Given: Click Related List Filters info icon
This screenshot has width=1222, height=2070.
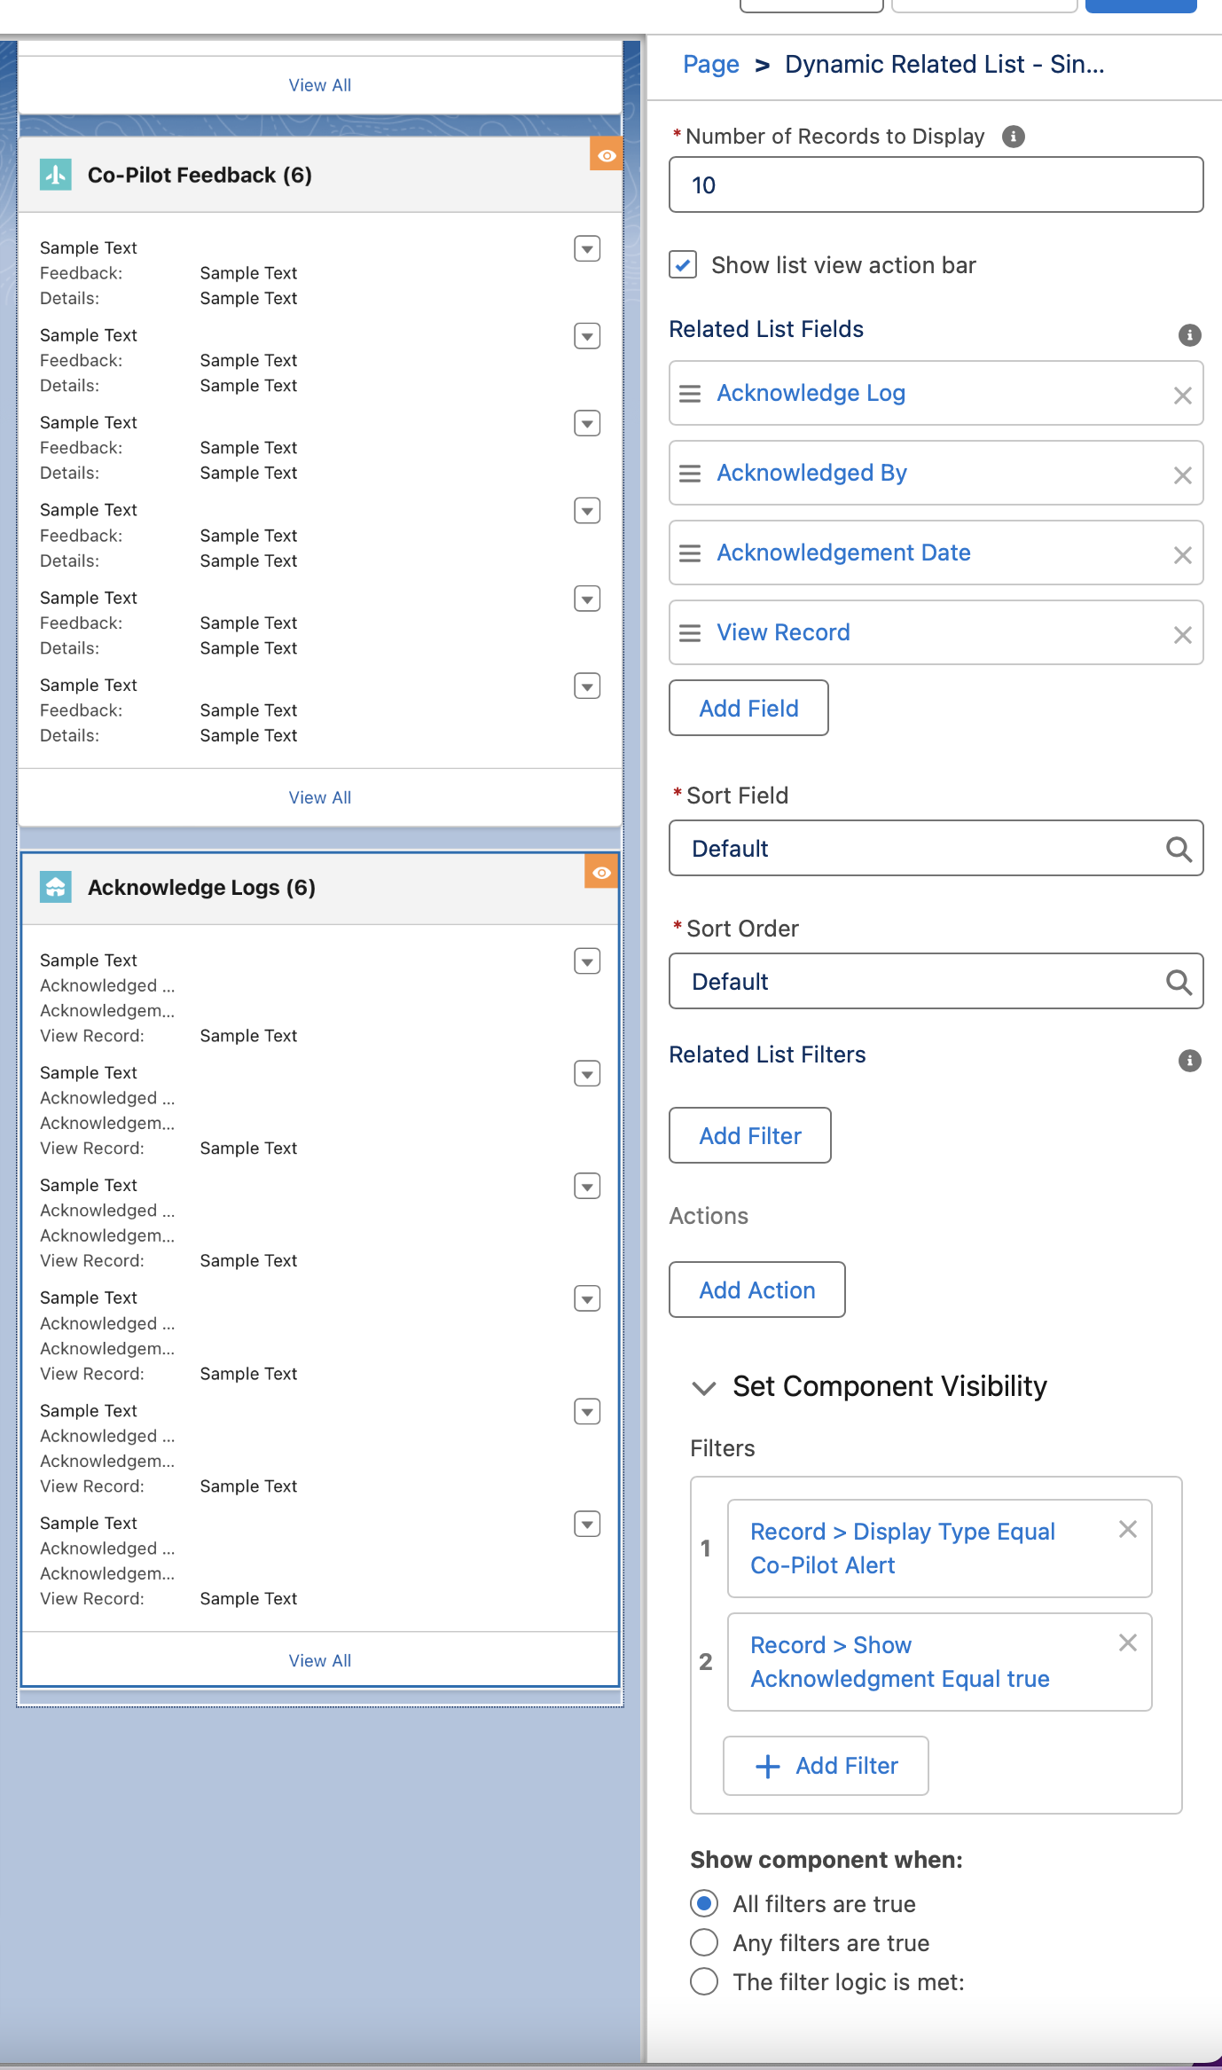Looking at the screenshot, I should (x=1189, y=1061).
